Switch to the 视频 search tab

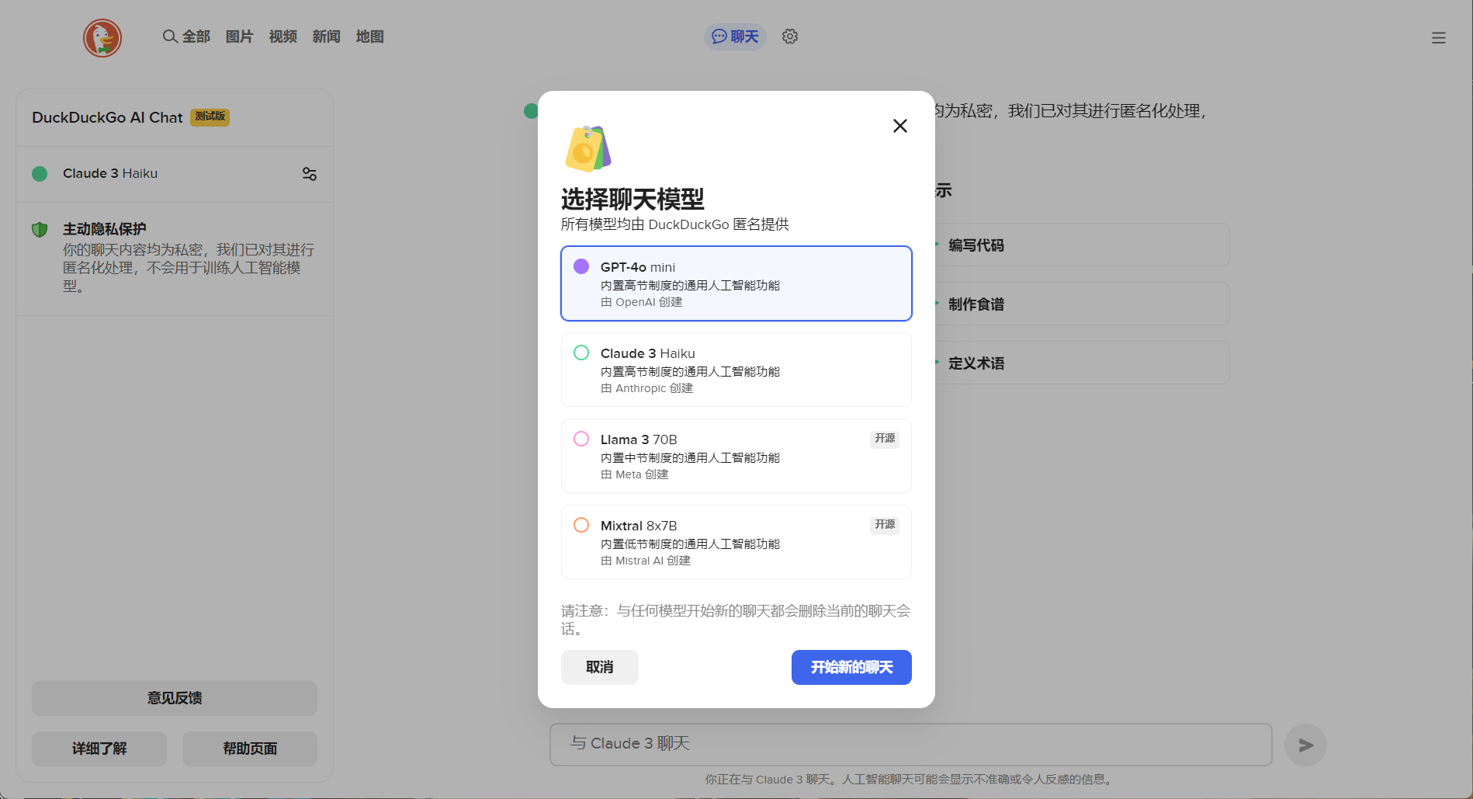283,36
